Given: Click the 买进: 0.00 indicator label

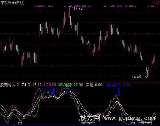Looking at the screenshot, I should click(x=94, y=85).
